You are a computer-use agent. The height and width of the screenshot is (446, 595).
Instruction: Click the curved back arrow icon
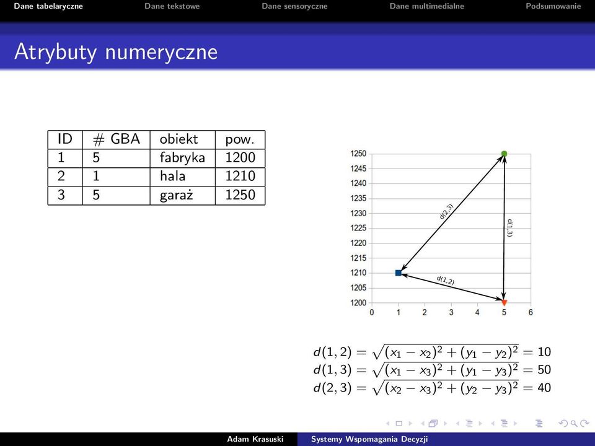click(x=563, y=423)
